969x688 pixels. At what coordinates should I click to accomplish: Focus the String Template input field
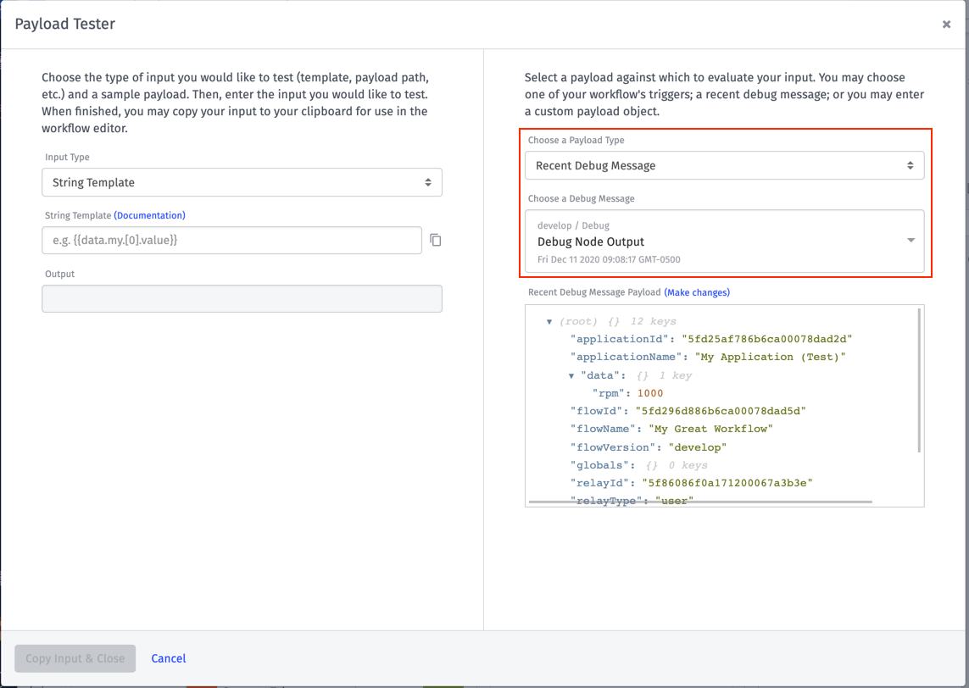pos(231,241)
